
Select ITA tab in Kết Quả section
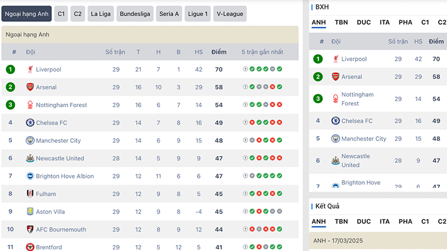(x=384, y=221)
